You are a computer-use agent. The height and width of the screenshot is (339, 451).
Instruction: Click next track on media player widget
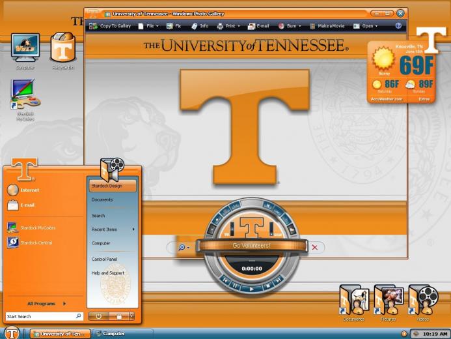click(x=278, y=280)
